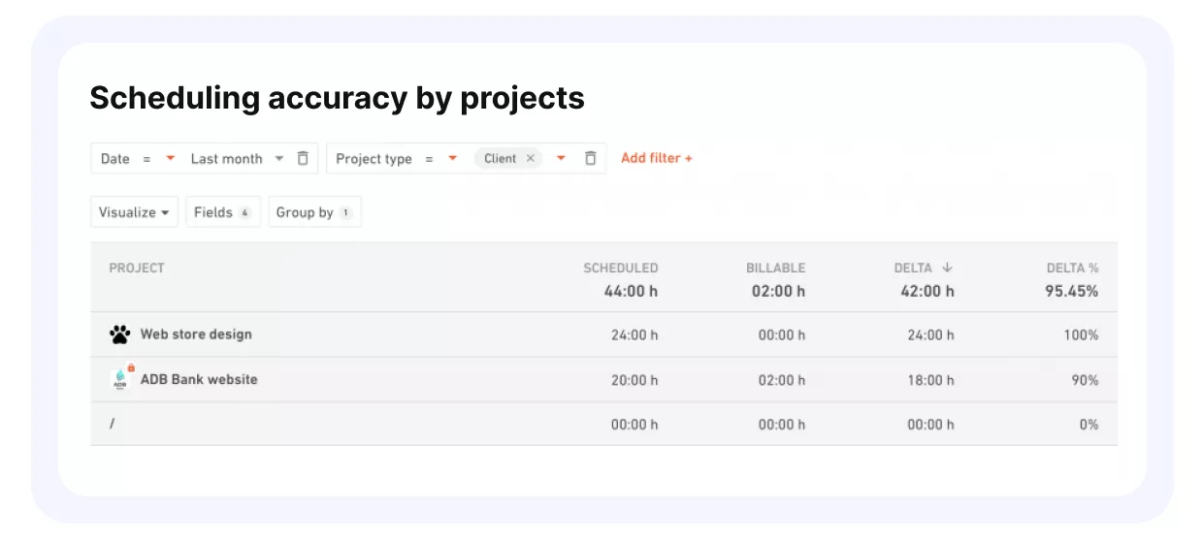1203x539 pixels.
Task: Sort by the BILLABLE column header
Action: (775, 268)
